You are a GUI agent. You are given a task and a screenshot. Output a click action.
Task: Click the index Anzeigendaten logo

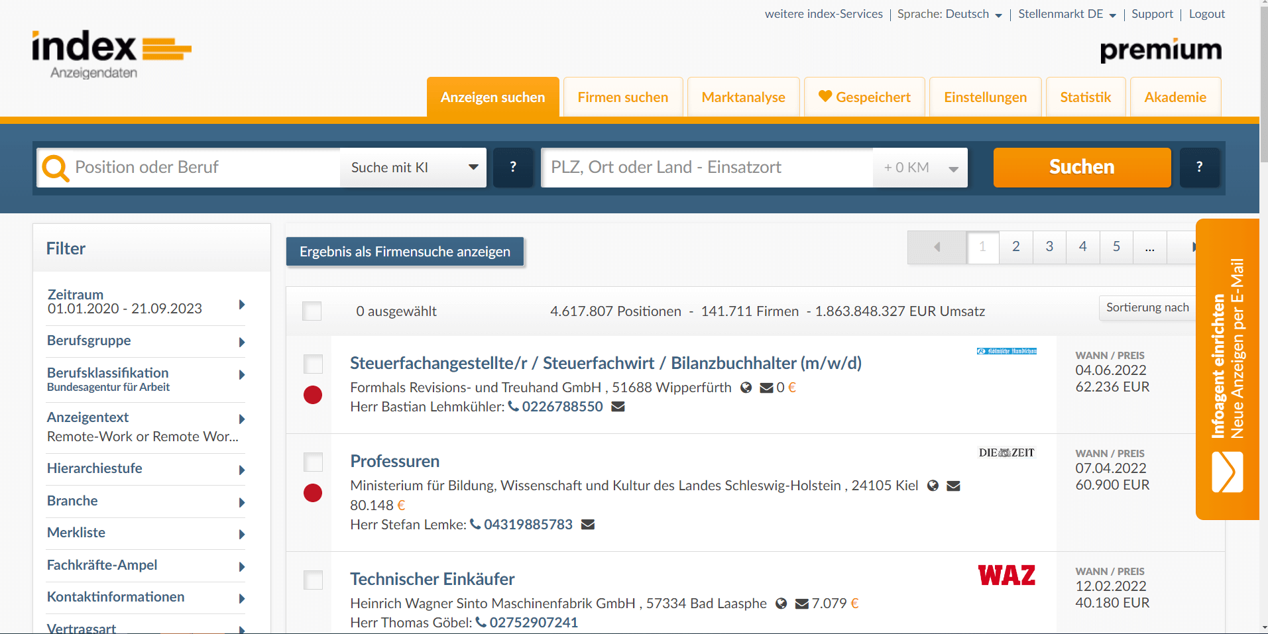[x=111, y=53]
